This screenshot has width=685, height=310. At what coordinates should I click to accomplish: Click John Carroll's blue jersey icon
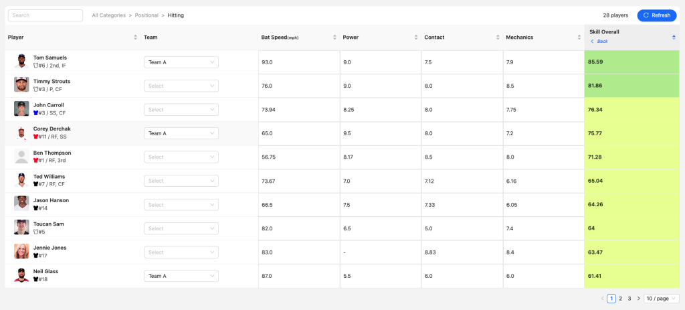click(36, 112)
